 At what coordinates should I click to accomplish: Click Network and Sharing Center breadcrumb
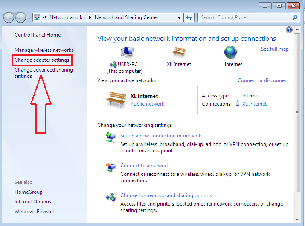pyautogui.click(x=126, y=17)
